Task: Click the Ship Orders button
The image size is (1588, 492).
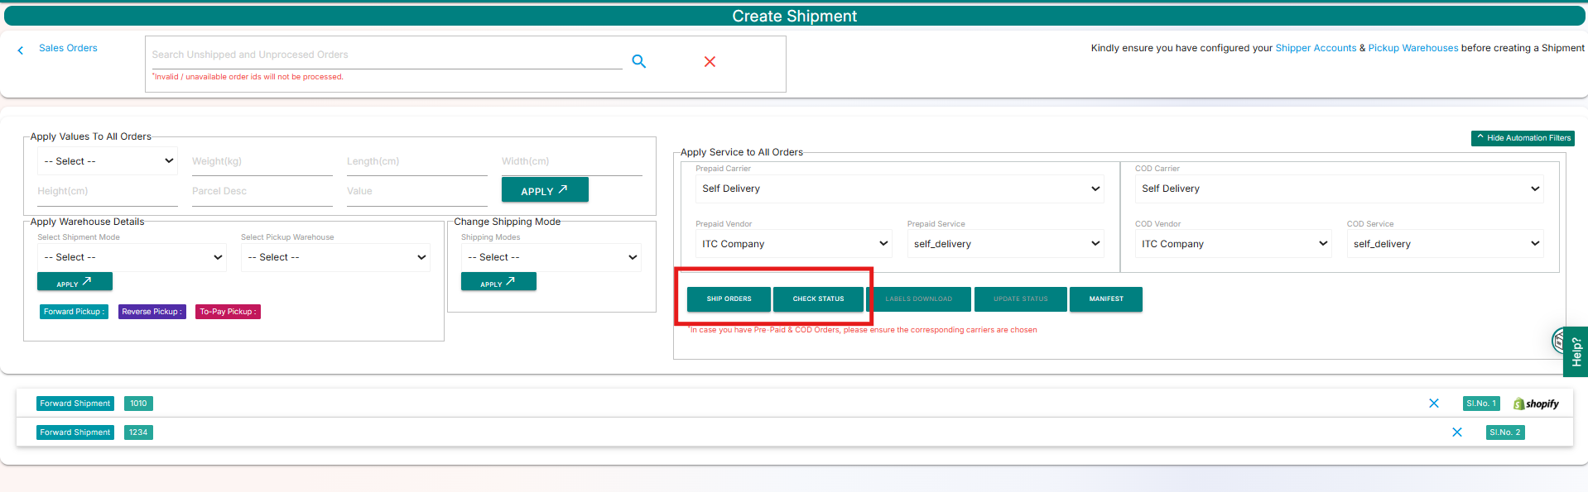Action: pyautogui.click(x=729, y=299)
